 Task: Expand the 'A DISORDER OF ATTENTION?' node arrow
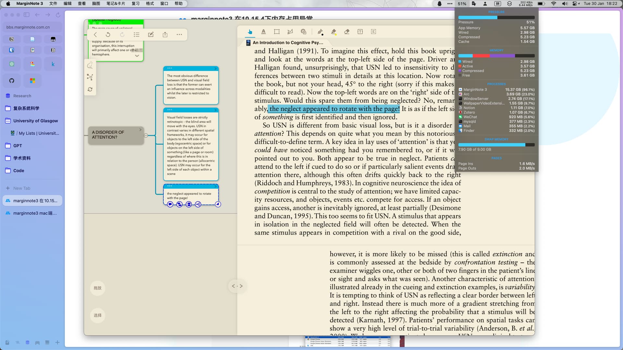140,130
